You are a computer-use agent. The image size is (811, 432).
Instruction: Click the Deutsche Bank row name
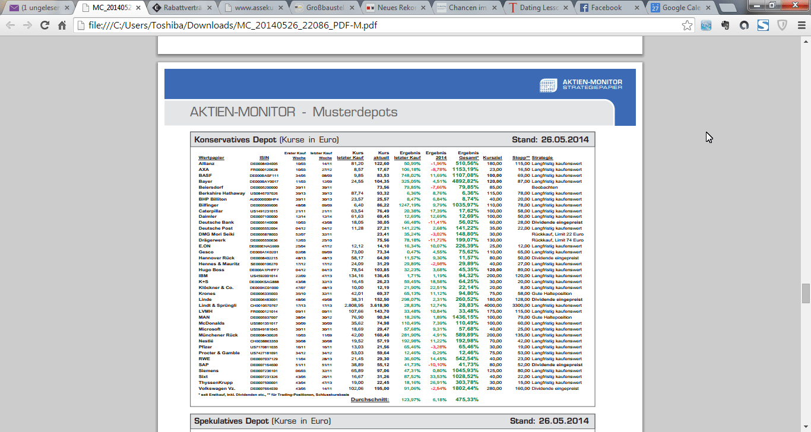click(x=216, y=223)
